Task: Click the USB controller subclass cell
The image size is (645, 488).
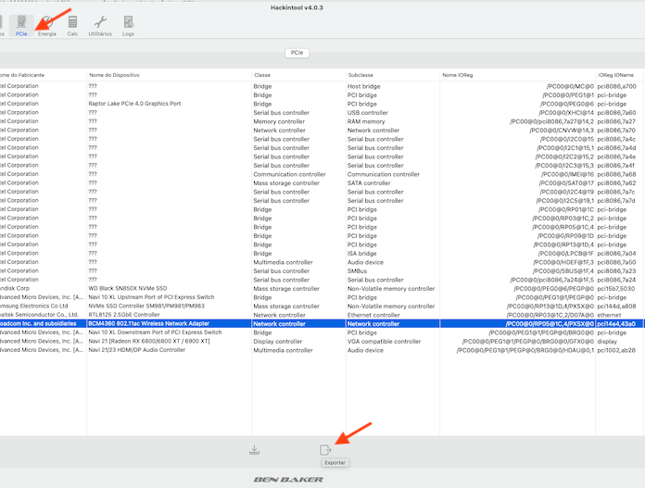Action: point(367,113)
